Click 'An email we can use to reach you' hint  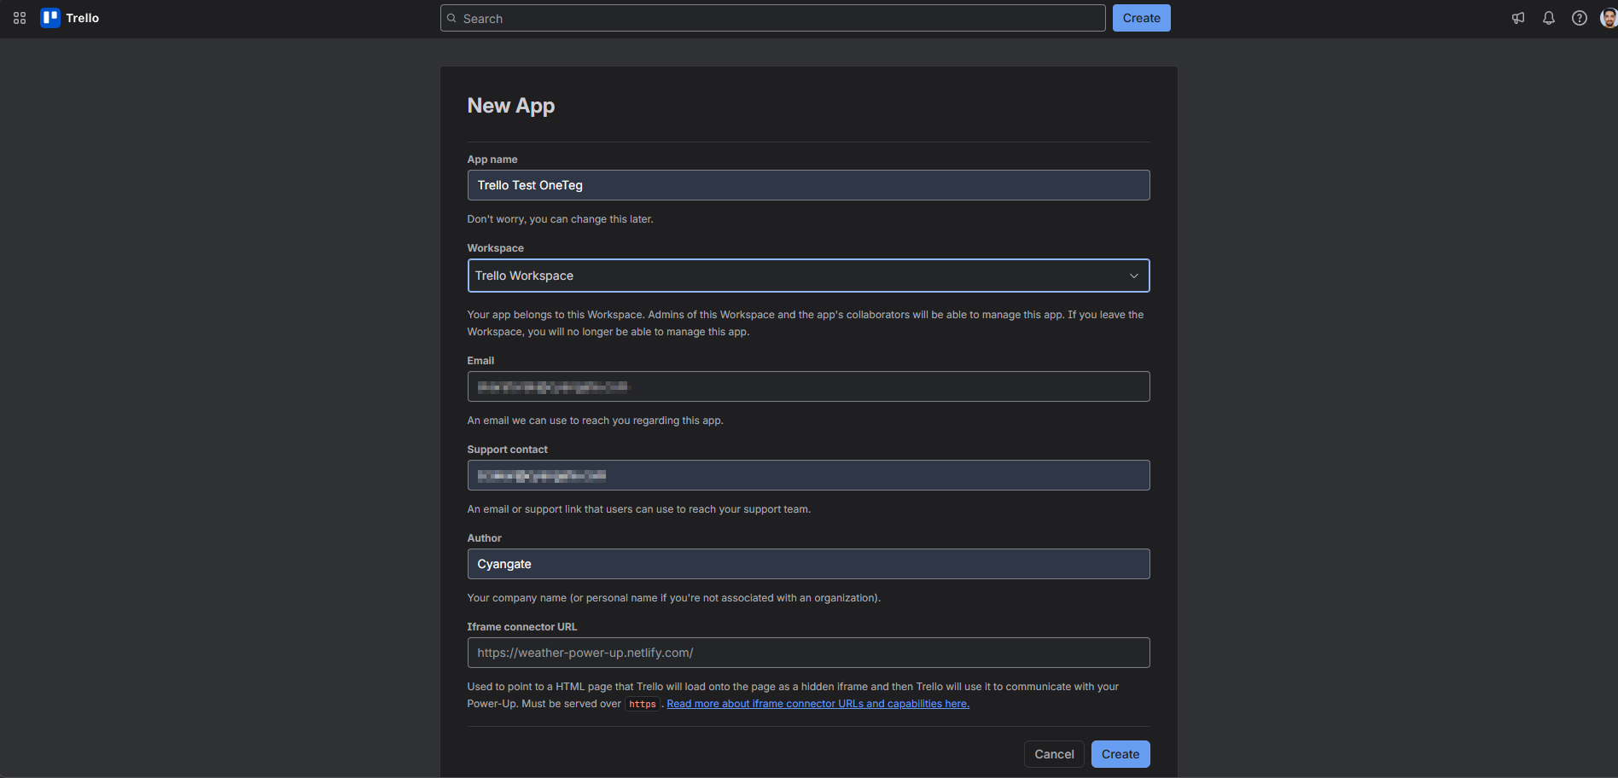tap(595, 421)
